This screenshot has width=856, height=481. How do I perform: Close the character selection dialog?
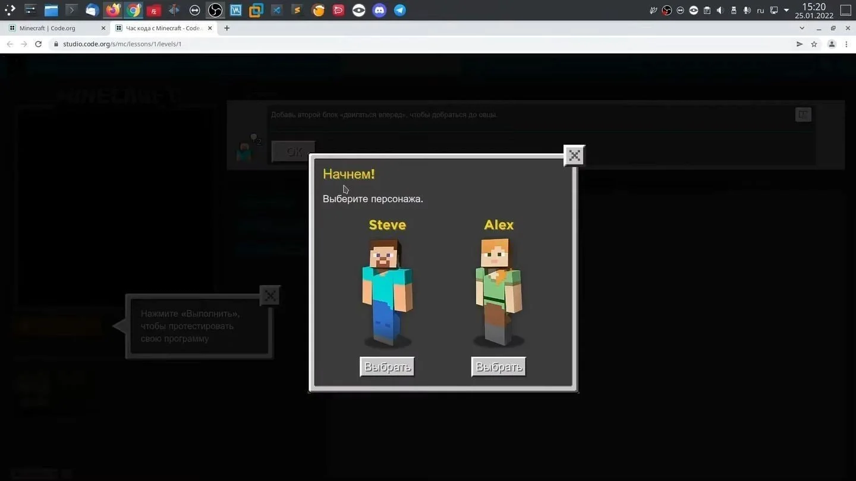[x=574, y=156]
